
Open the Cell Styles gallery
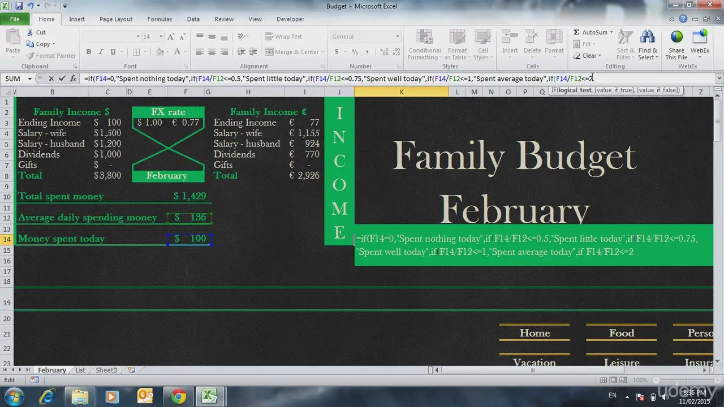click(x=482, y=45)
